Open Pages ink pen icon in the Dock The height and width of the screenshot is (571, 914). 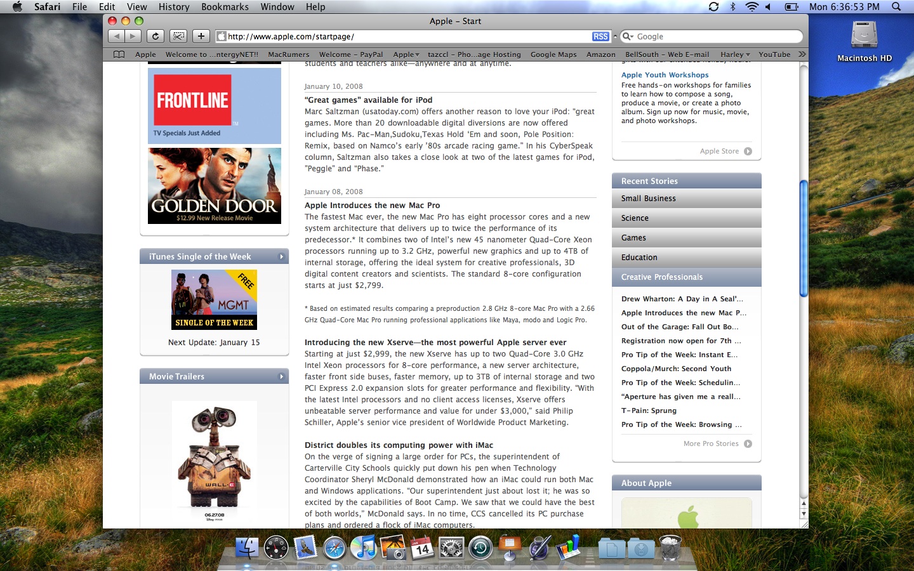pyautogui.click(x=539, y=547)
